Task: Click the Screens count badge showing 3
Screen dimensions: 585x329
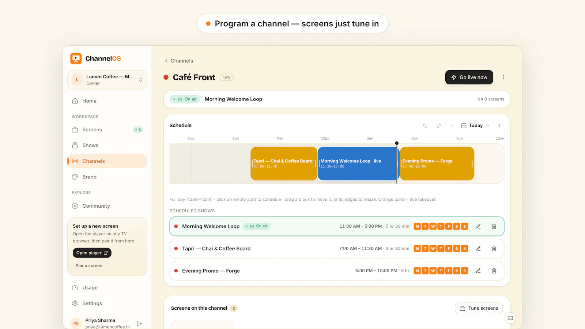Action: pos(138,130)
